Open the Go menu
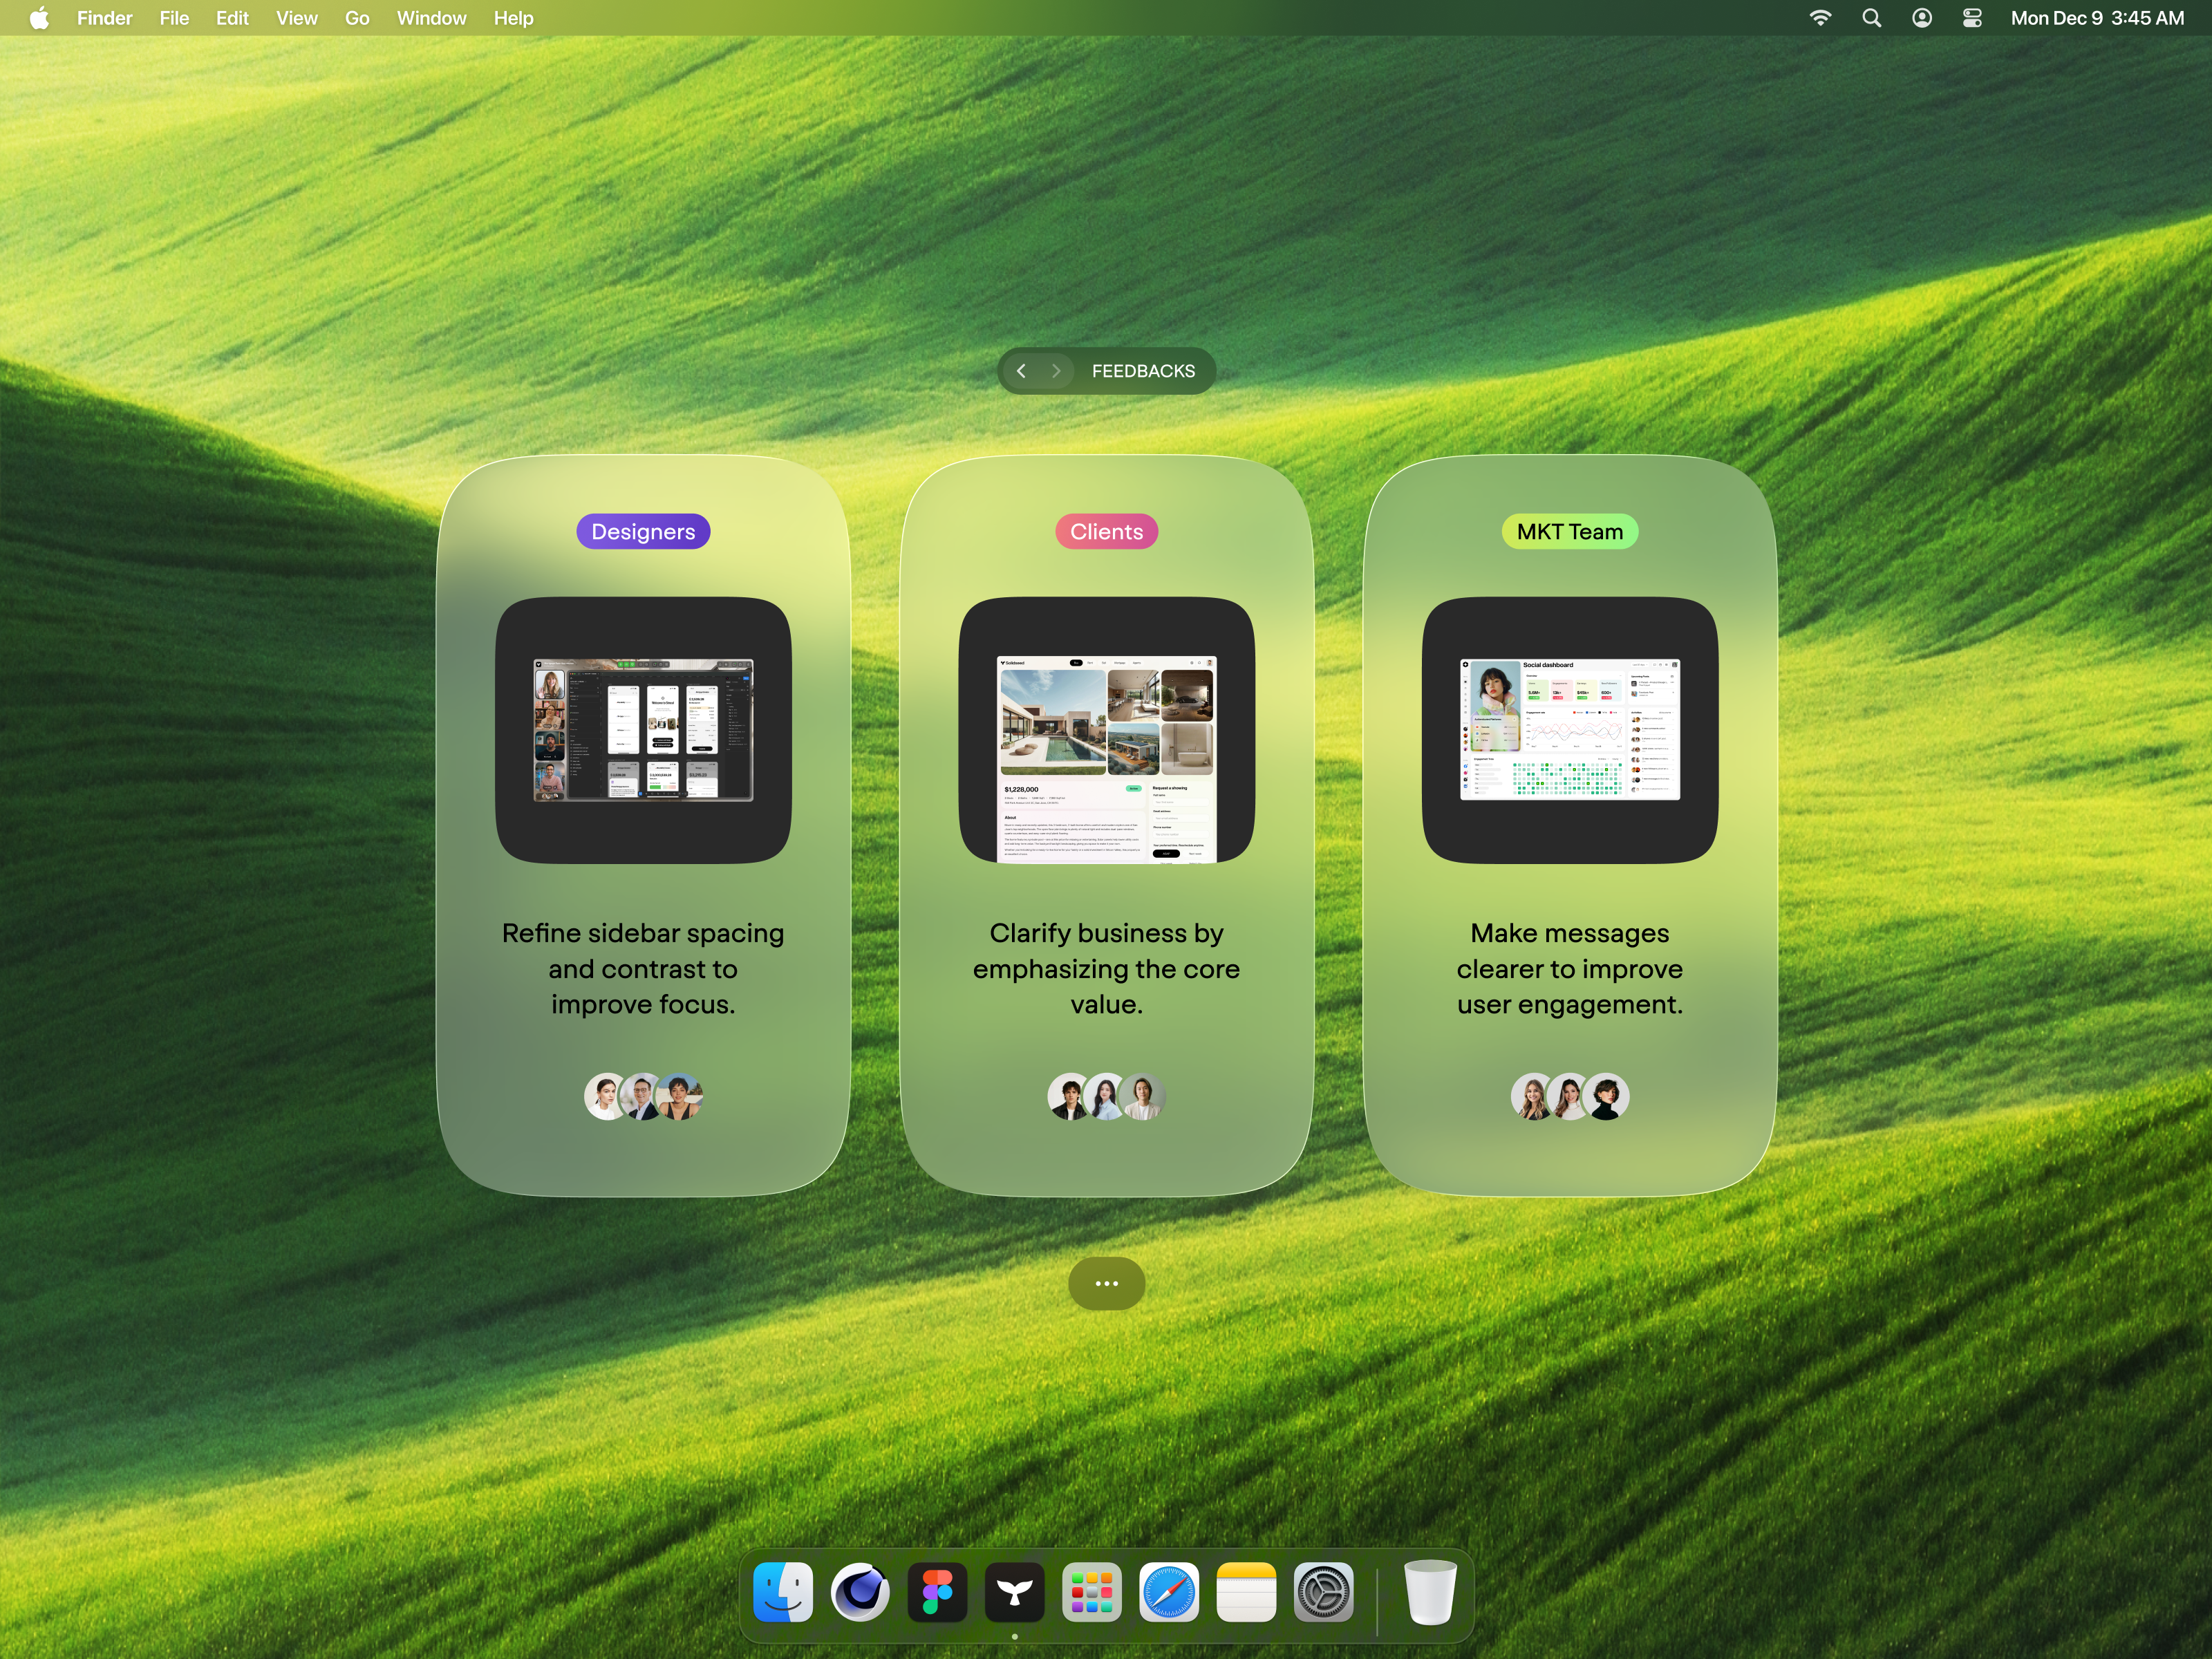 point(356,18)
